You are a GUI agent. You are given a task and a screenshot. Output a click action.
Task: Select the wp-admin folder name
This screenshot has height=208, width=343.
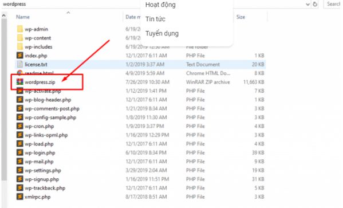36,29
